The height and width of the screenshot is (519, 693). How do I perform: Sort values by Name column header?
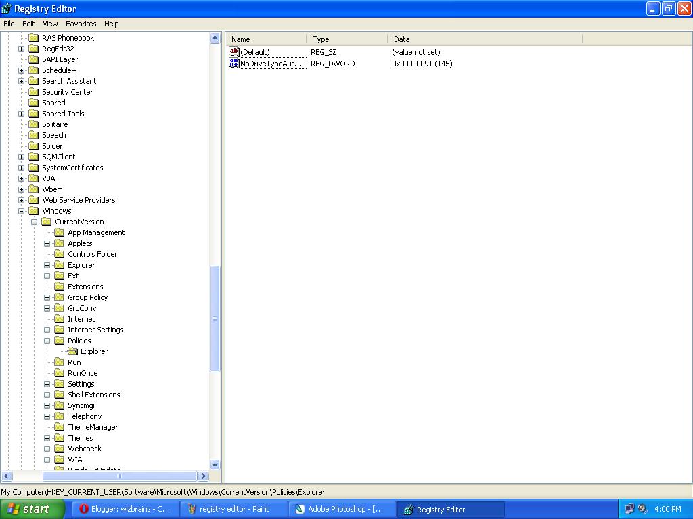click(267, 39)
